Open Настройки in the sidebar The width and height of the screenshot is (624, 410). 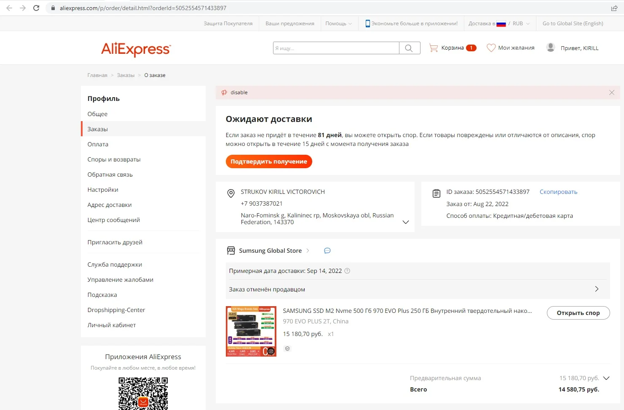point(103,190)
